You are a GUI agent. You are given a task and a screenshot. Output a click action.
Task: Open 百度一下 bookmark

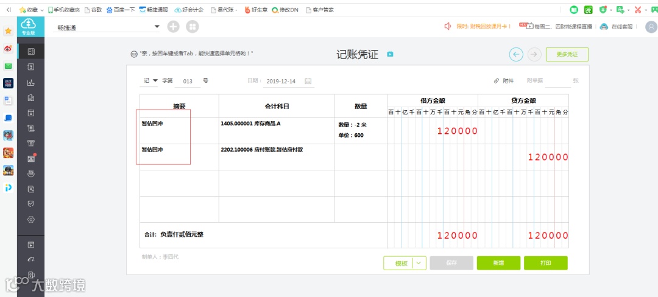tap(121, 10)
